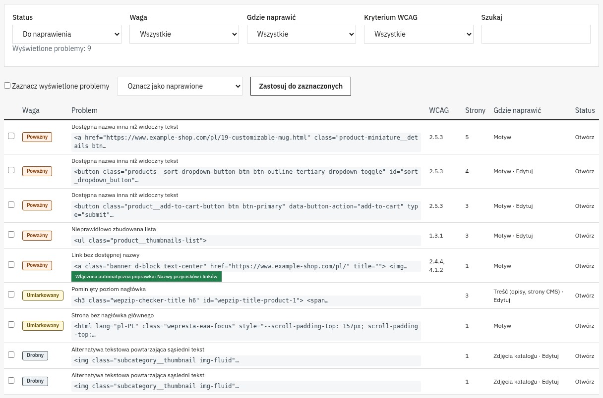Viewport: 603px width, 398px height.
Task: Click the 'Zastosuj do zaznaczonych' button
Action: 301,86
